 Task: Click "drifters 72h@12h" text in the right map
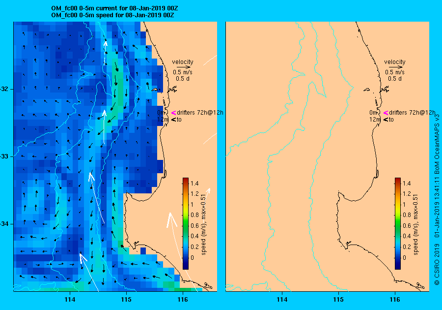(x=412, y=113)
